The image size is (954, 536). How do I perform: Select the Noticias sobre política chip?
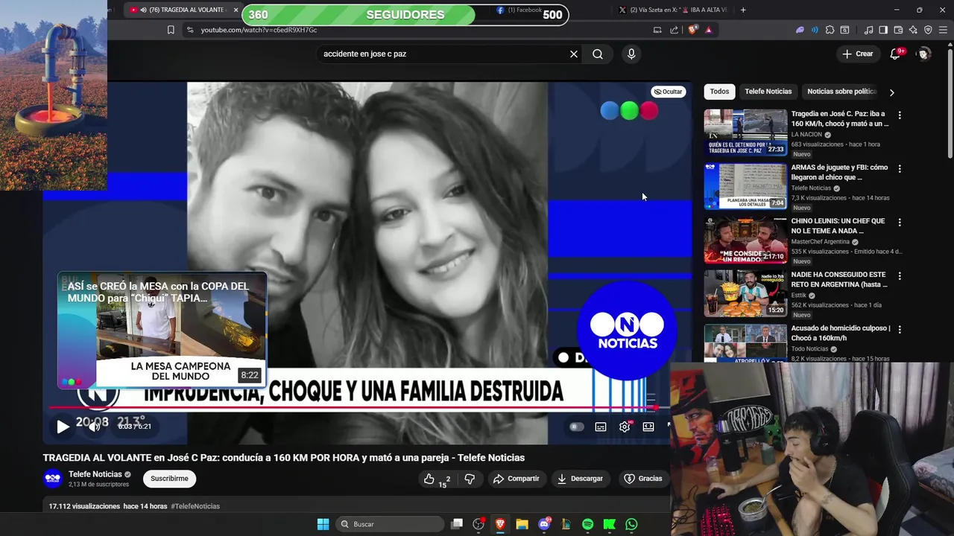tap(841, 92)
